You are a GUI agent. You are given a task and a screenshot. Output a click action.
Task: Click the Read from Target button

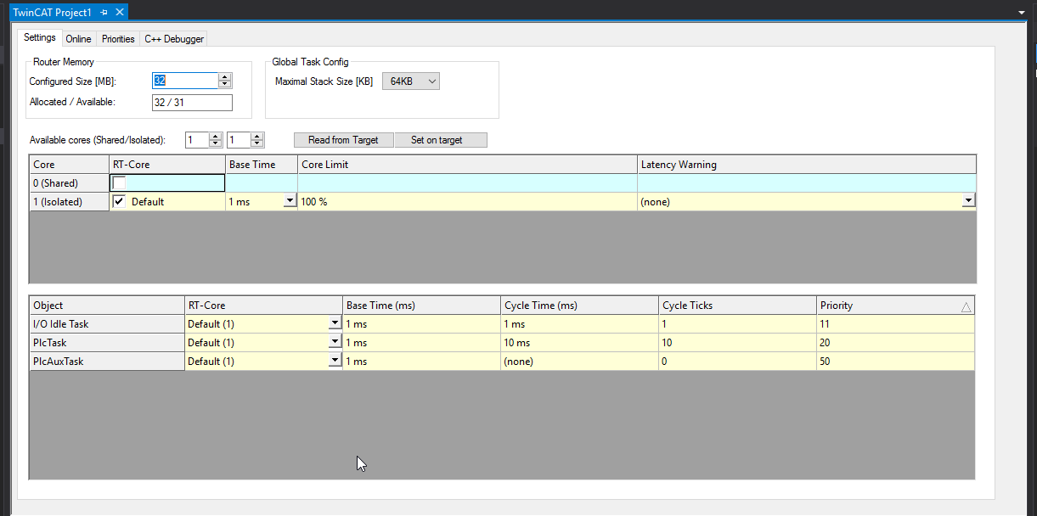point(343,140)
